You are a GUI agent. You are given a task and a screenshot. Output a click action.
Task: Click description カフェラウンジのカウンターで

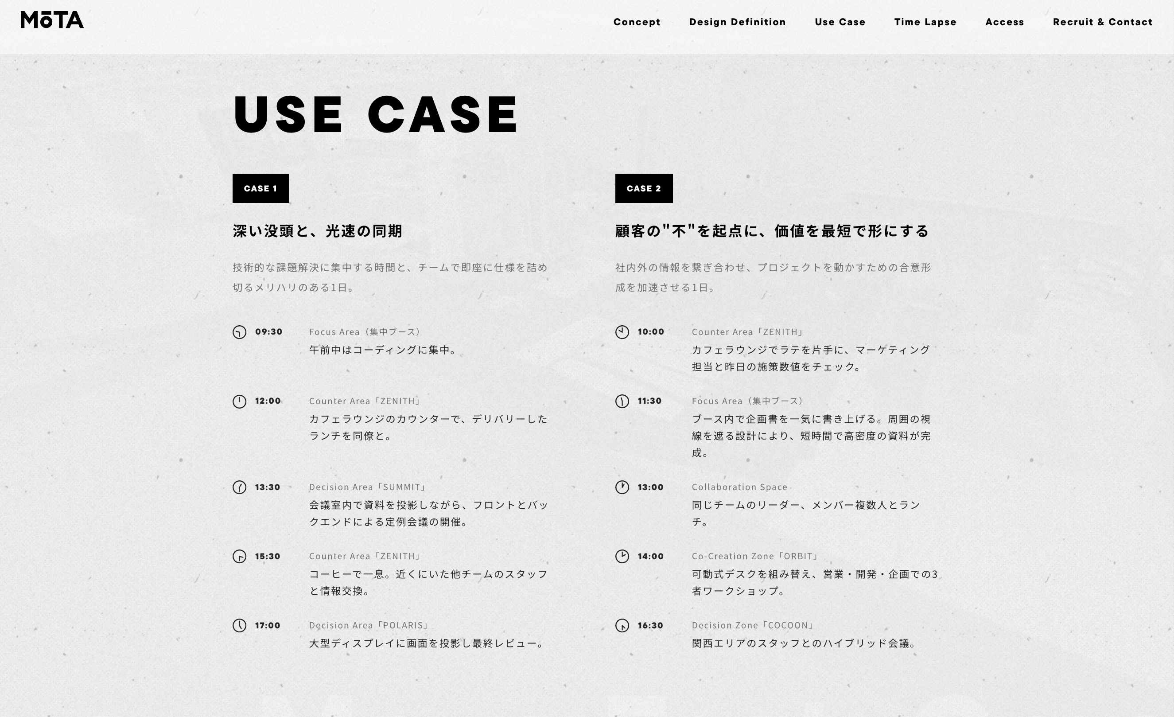pos(428,428)
